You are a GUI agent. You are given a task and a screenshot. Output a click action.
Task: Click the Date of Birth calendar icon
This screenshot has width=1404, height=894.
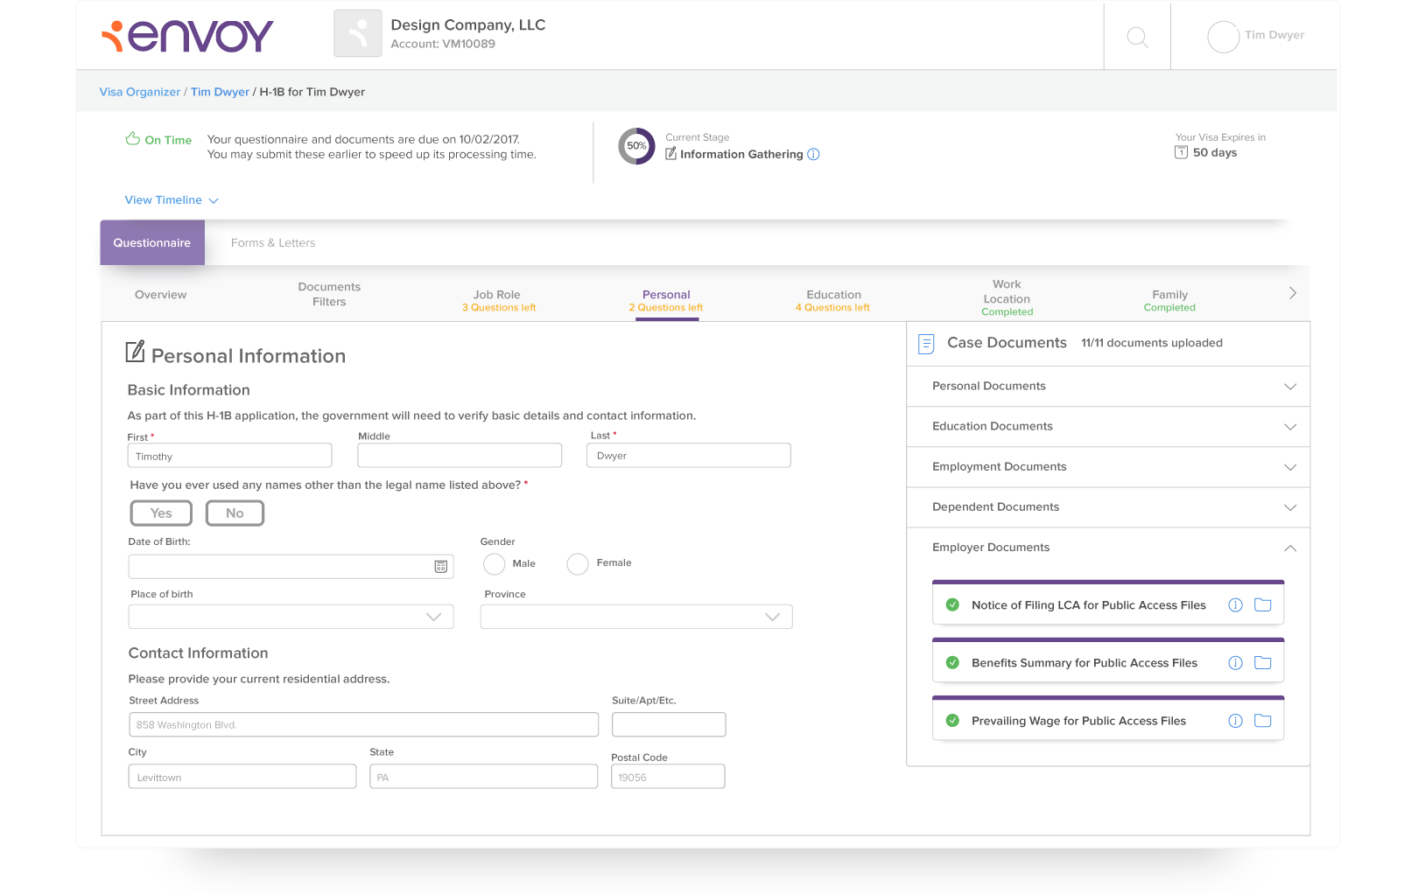click(441, 567)
